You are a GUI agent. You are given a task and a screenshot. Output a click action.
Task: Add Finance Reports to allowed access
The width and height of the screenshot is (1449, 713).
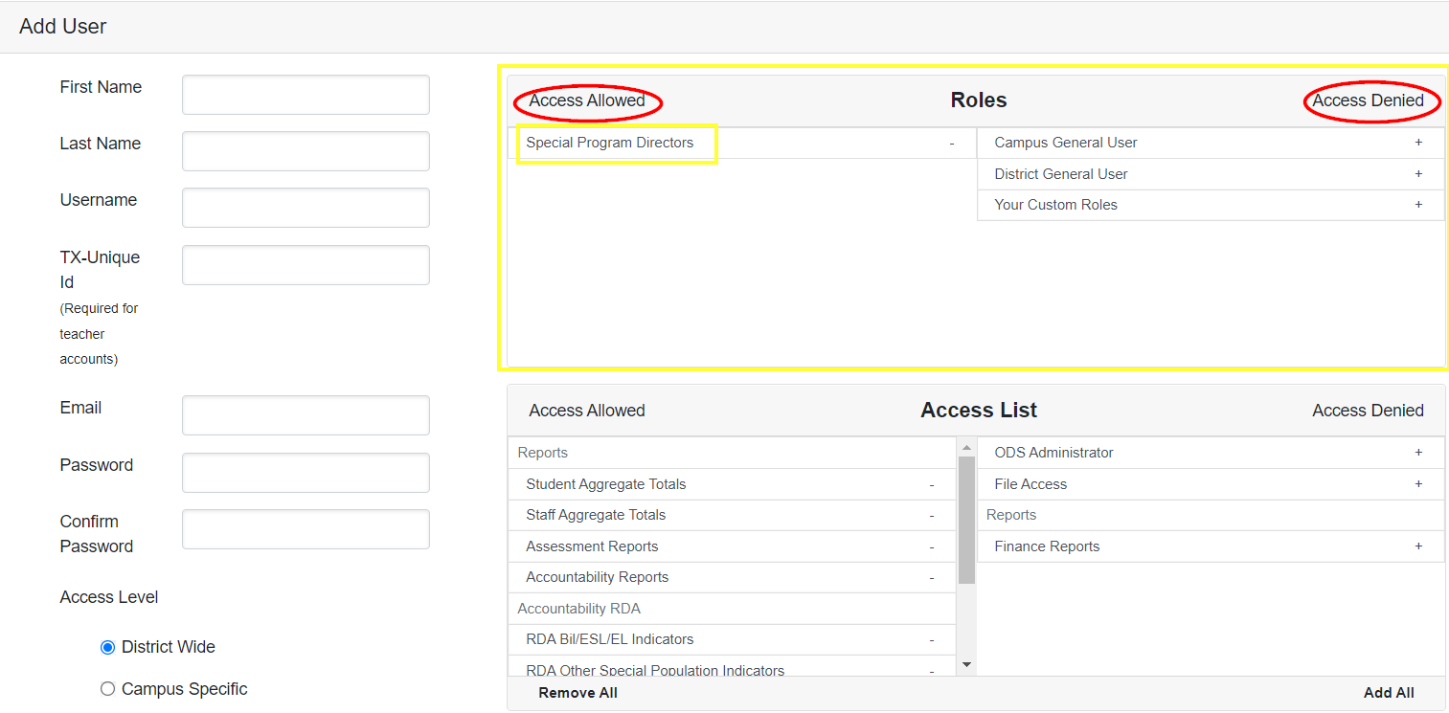point(1418,546)
